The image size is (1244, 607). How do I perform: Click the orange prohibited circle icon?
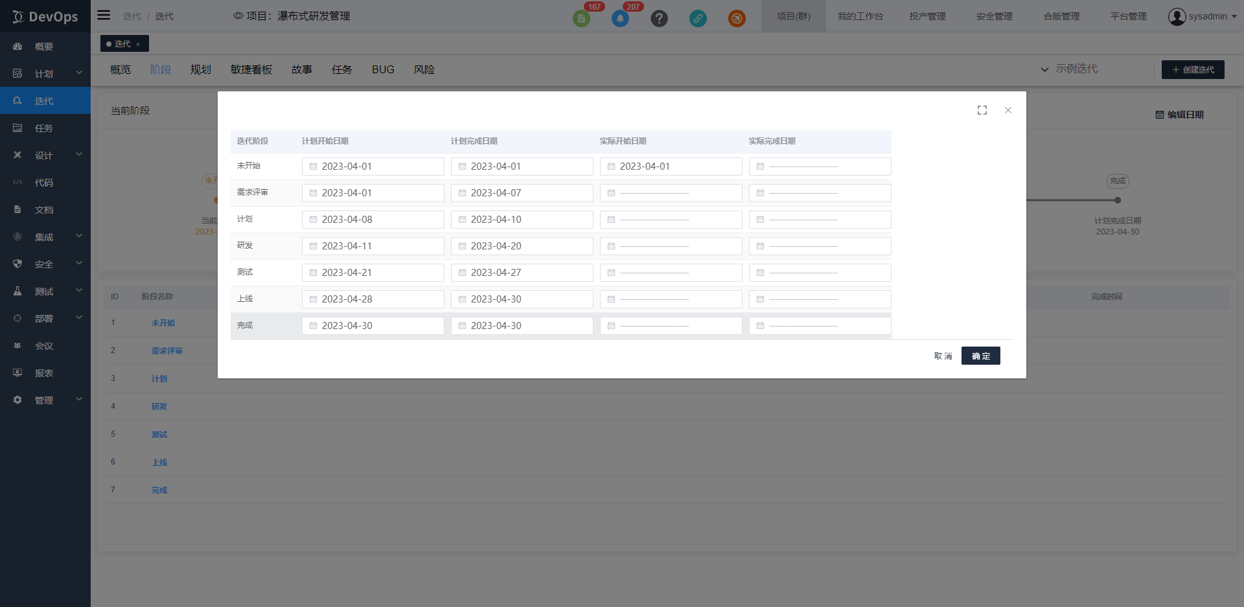tap(737, 18)
